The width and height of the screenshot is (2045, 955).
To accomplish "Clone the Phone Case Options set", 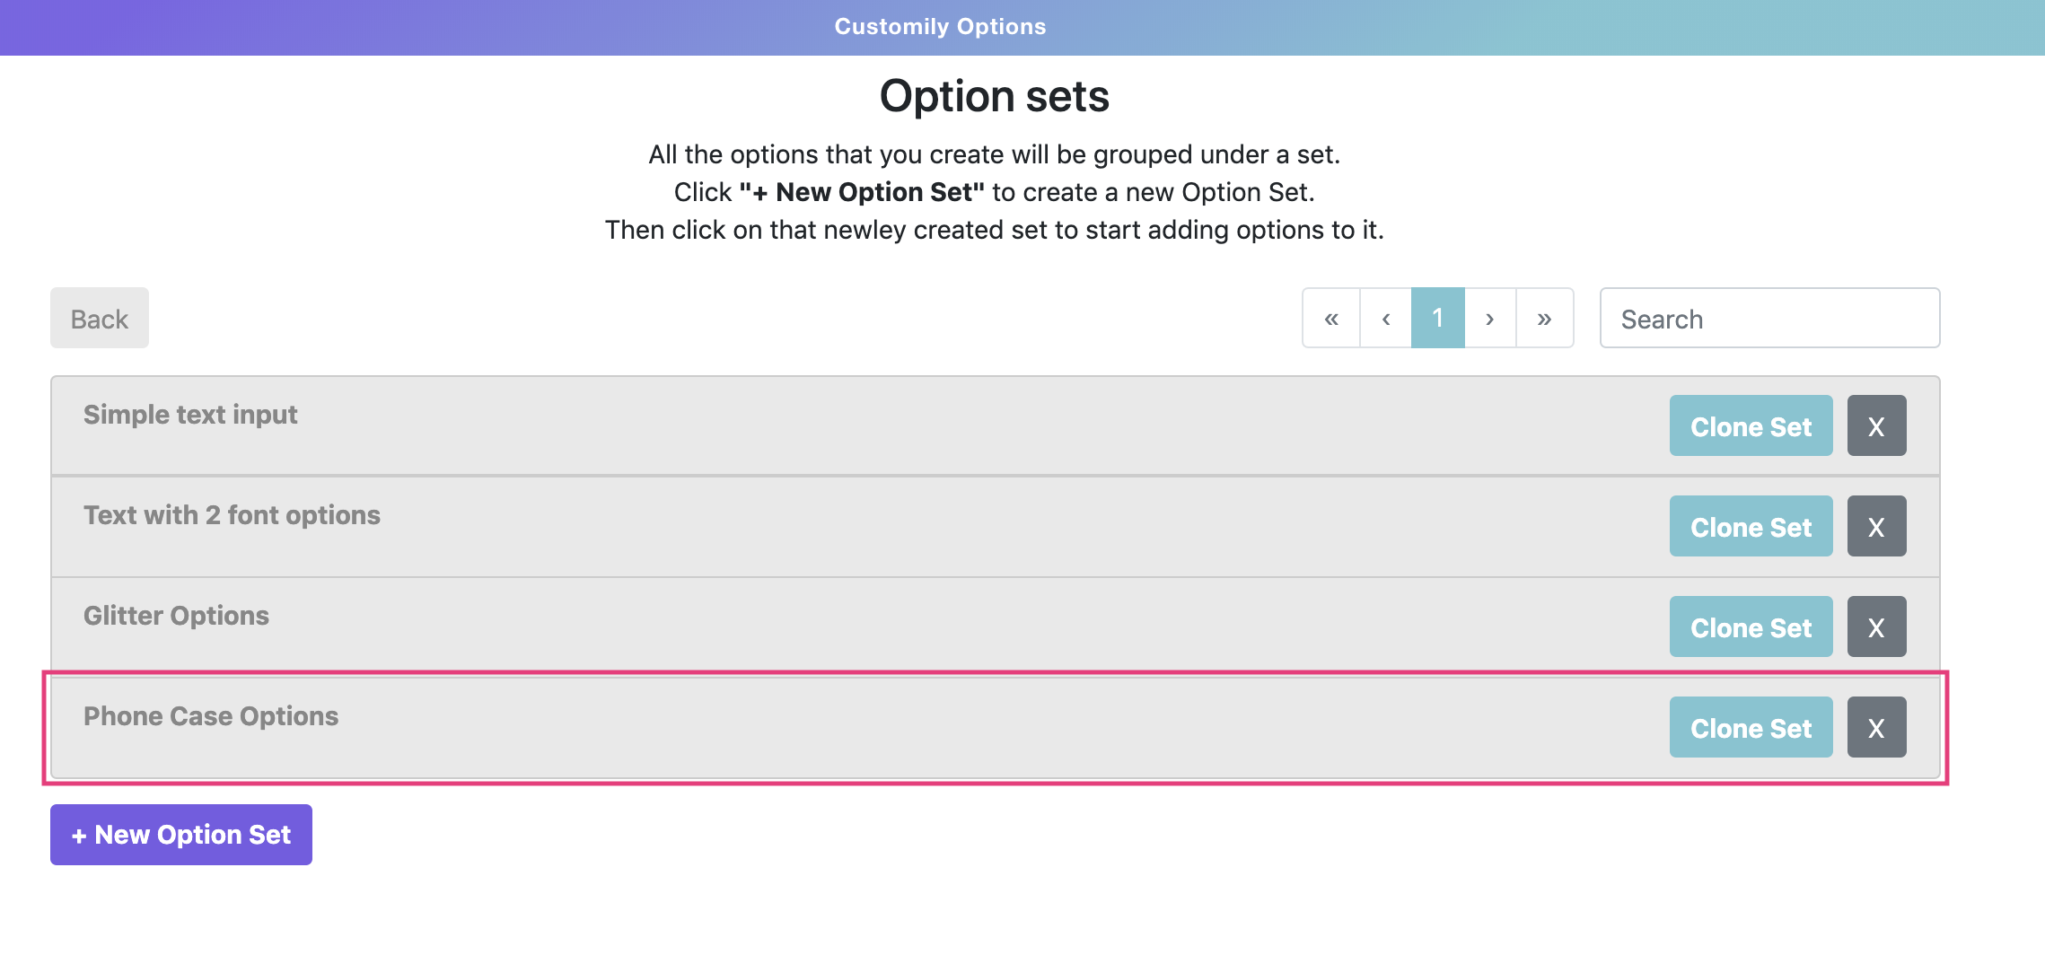I will [1751, 727].
